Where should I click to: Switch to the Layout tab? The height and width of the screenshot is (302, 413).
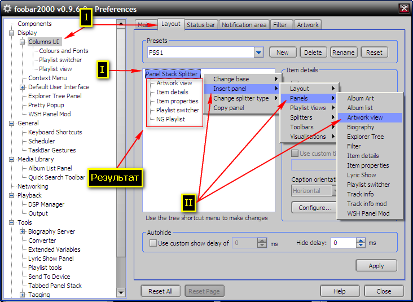(x=171, y=24)
